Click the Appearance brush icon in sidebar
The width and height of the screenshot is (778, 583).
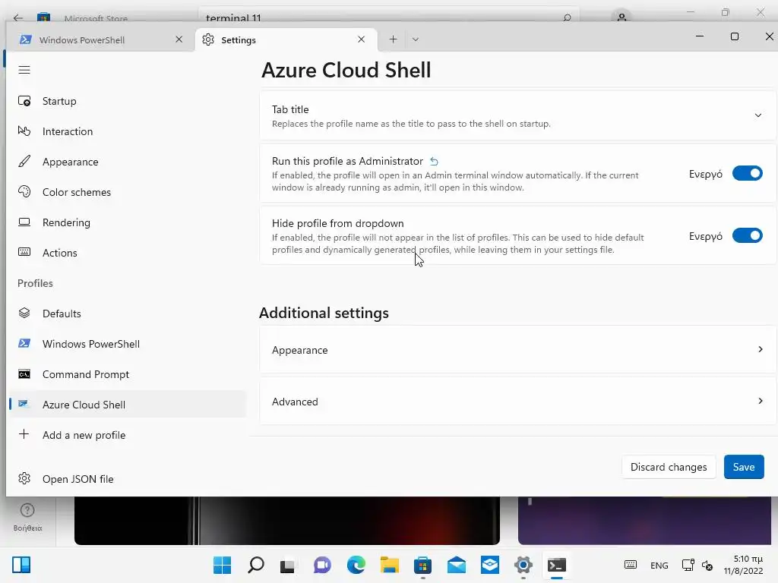[x=24, y=162]
